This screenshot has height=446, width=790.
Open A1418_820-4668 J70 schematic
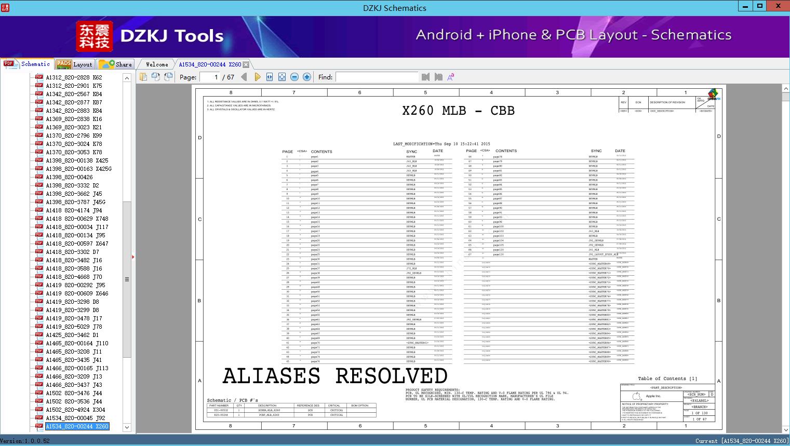click(x=74, y=277)
